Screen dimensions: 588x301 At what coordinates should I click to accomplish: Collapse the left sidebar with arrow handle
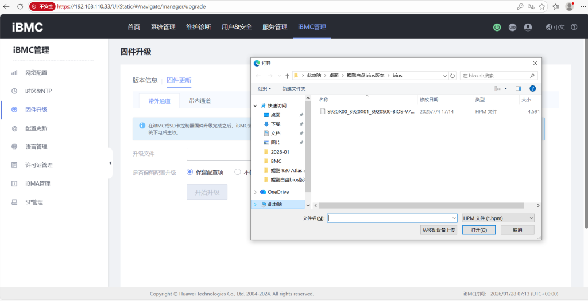110,163
